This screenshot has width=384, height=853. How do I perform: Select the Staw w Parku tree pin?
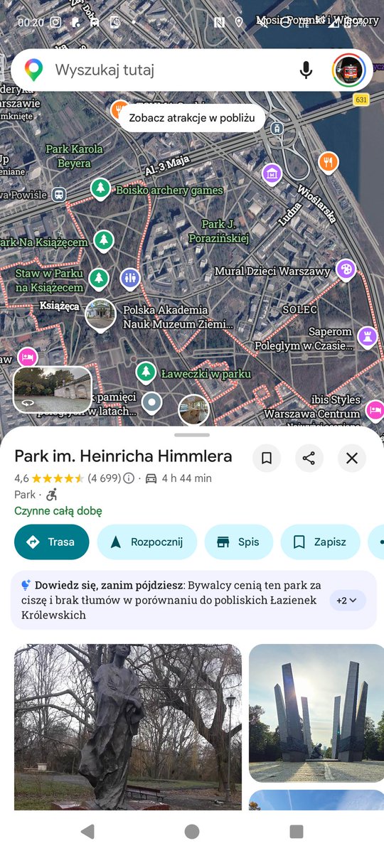tap(99, 279)
